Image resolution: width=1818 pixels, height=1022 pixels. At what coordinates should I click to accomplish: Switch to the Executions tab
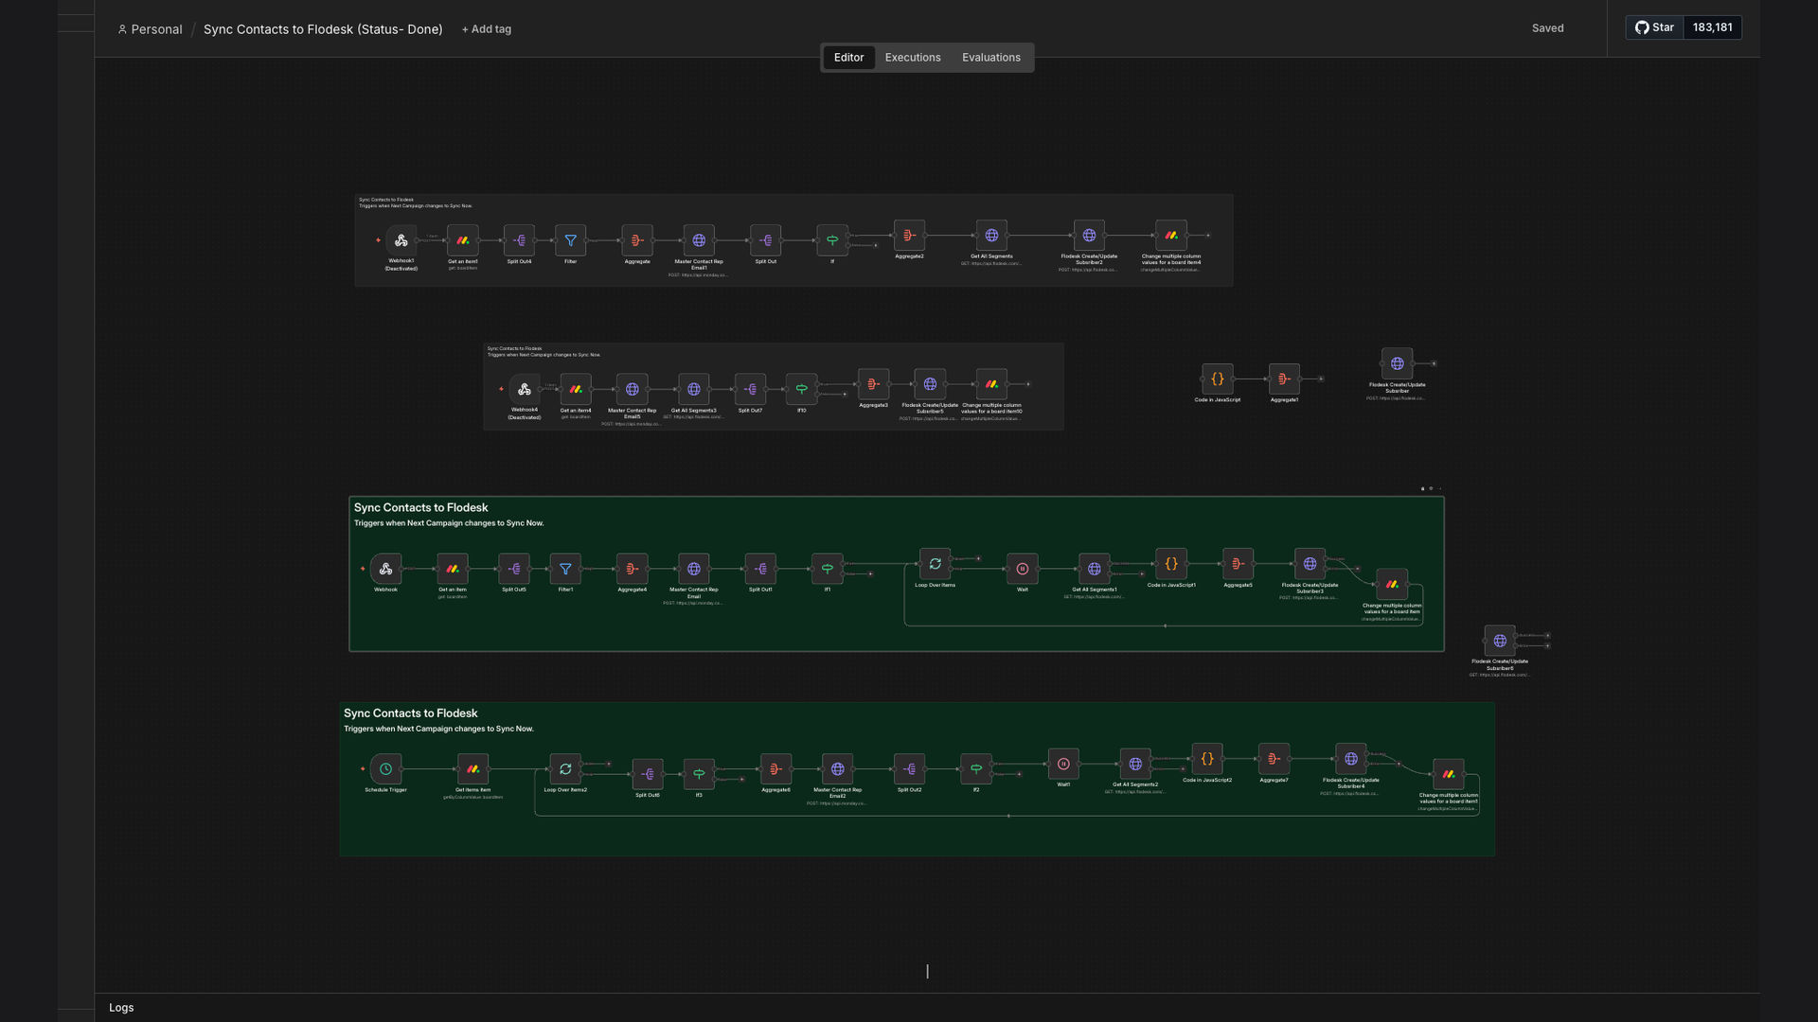913,58
